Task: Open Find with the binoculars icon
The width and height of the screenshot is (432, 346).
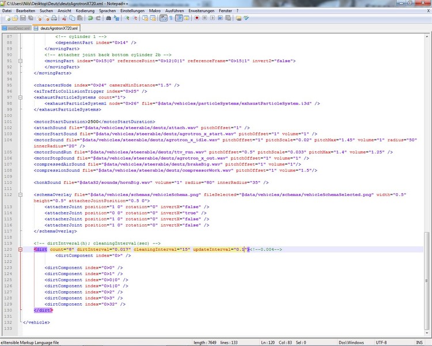Action: point(108,18)
